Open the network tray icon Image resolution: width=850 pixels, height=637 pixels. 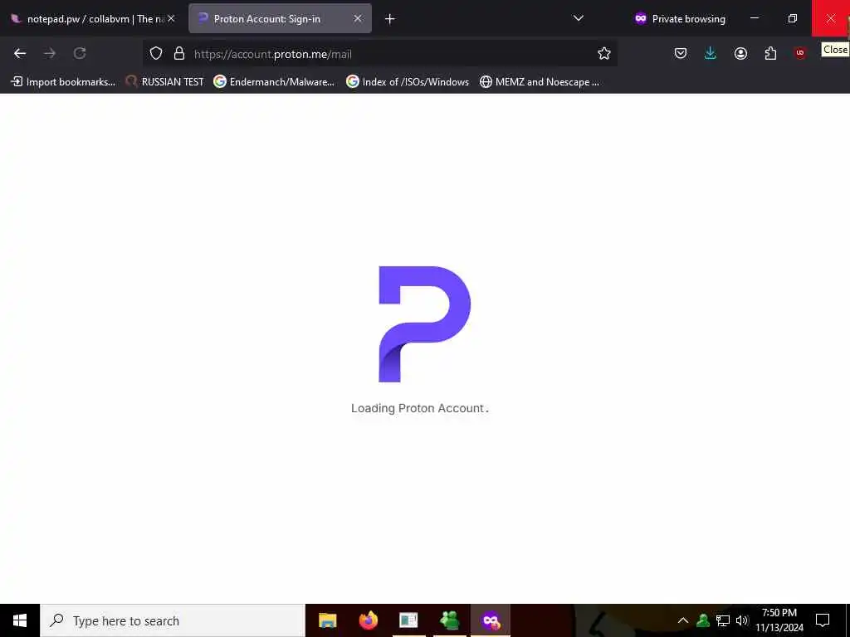tap(723, 620)
